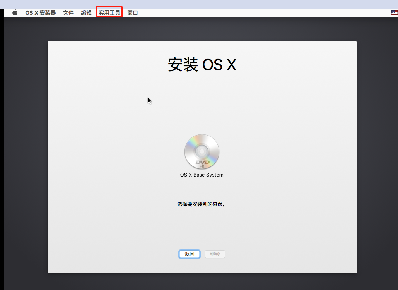Screen dimensions: 398x290
Task: Click the OS X Base System disk label
Action: tap(202, 175)
